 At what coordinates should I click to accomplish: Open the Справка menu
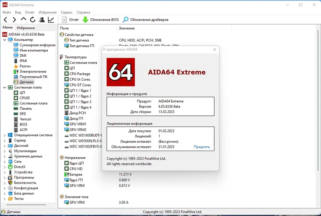83,12
